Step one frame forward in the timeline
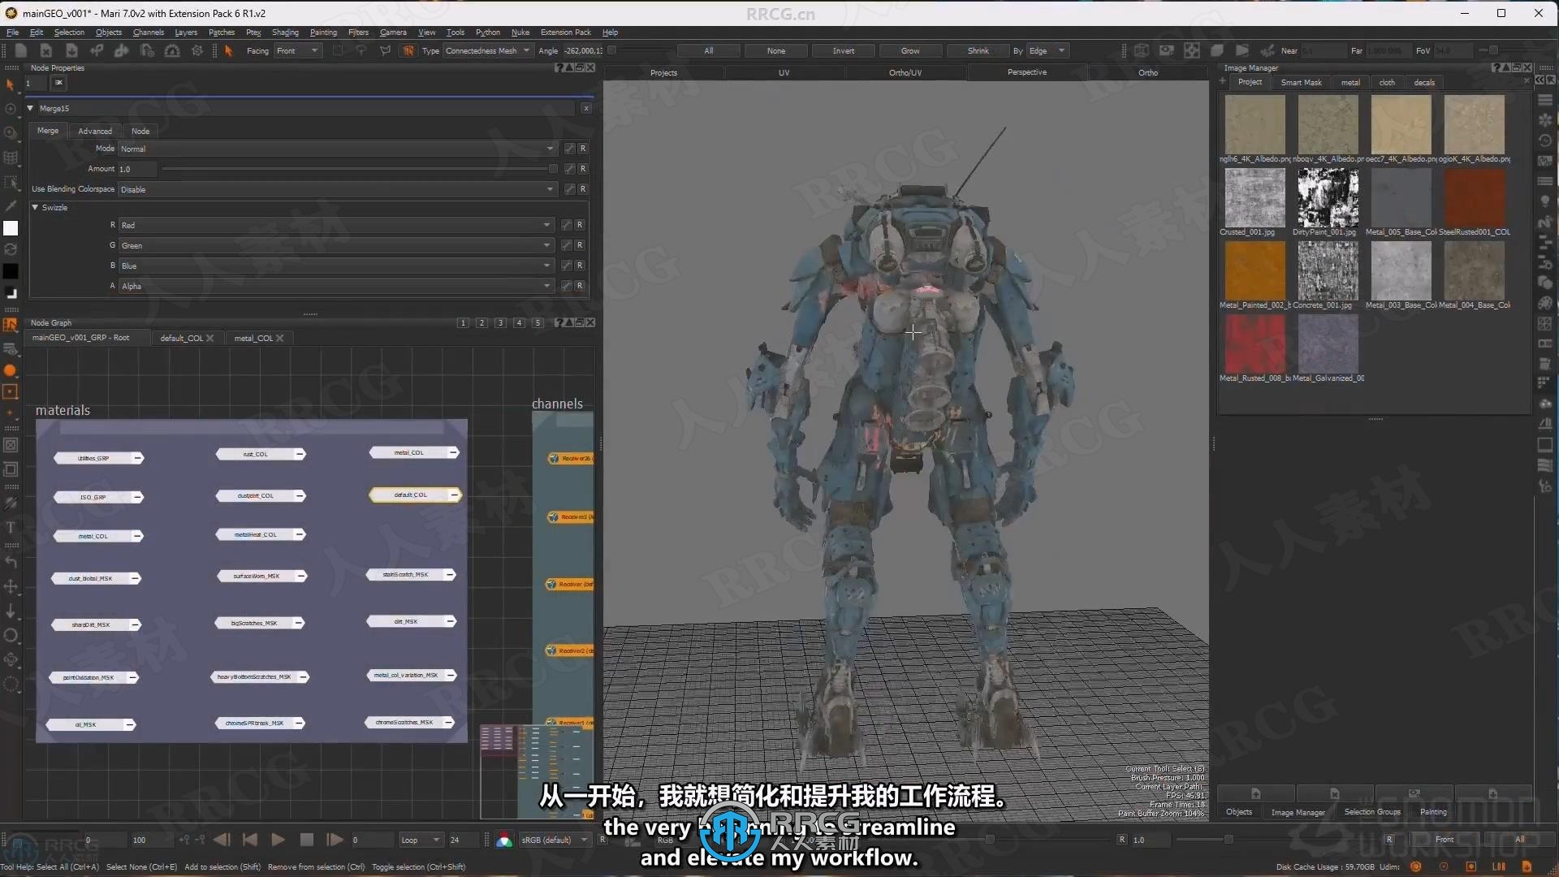This screenshot has height=877, width=1559. click(x=335, y=840)
